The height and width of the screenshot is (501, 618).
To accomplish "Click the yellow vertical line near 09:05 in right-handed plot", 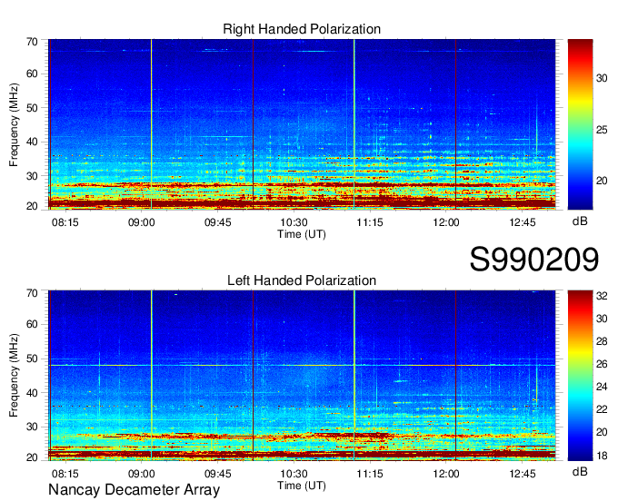I will (x=152, y=124).
